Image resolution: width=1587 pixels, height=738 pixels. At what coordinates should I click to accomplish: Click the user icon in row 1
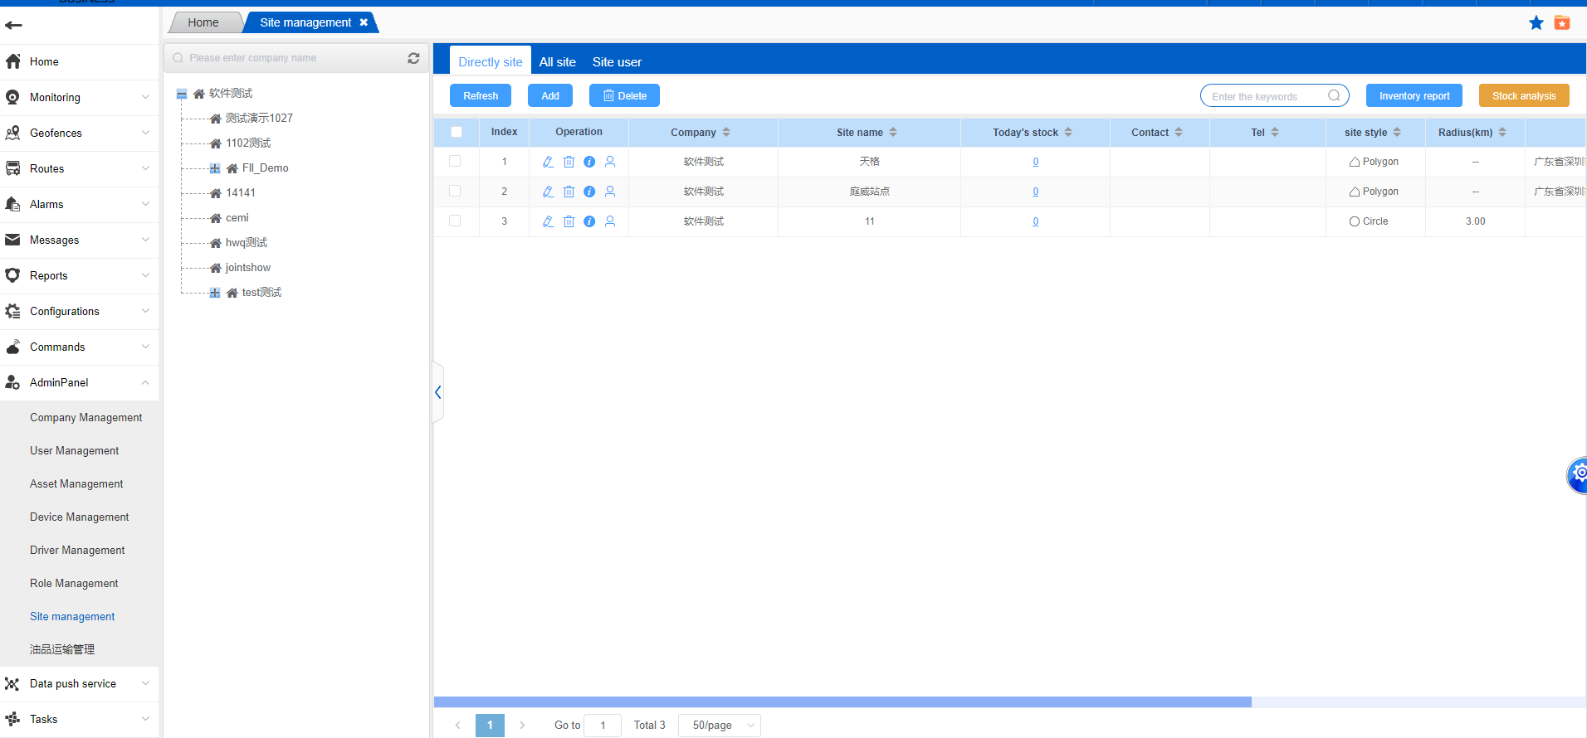(610, 162)
